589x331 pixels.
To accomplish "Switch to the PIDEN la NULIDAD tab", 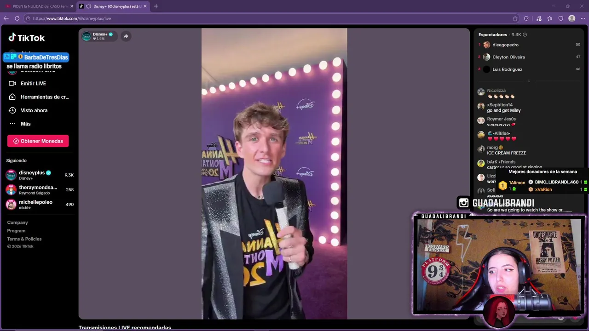I will (x=39, y=6).
